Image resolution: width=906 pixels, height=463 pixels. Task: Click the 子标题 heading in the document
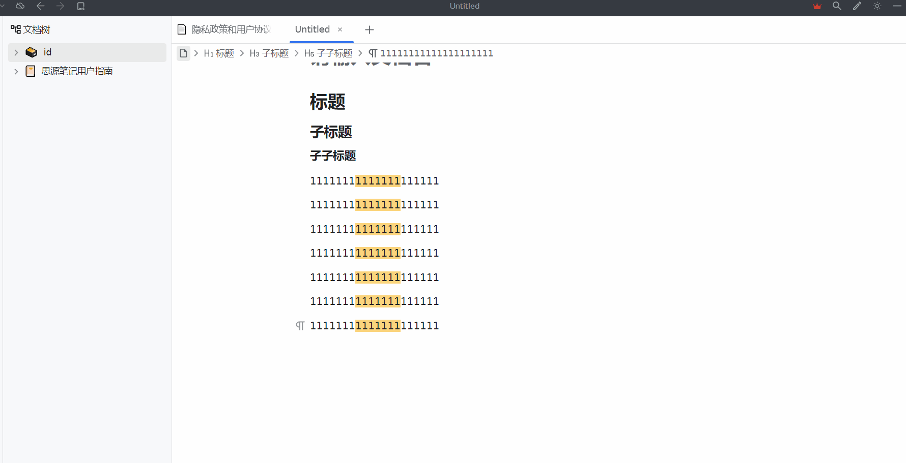(x=331, y=132)
